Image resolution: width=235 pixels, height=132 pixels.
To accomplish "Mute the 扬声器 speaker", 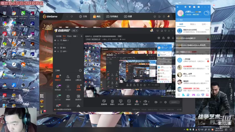I will [x=145, y=102].
